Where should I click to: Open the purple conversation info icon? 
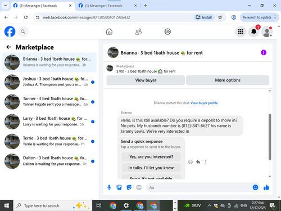264,52
